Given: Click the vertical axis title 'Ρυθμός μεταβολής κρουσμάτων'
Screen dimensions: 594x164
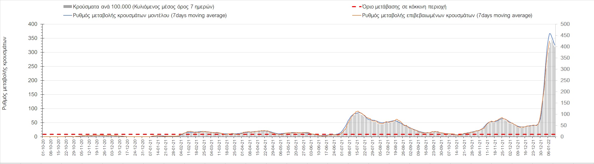Looking at the screenshot, I should (x=4, y=74).
